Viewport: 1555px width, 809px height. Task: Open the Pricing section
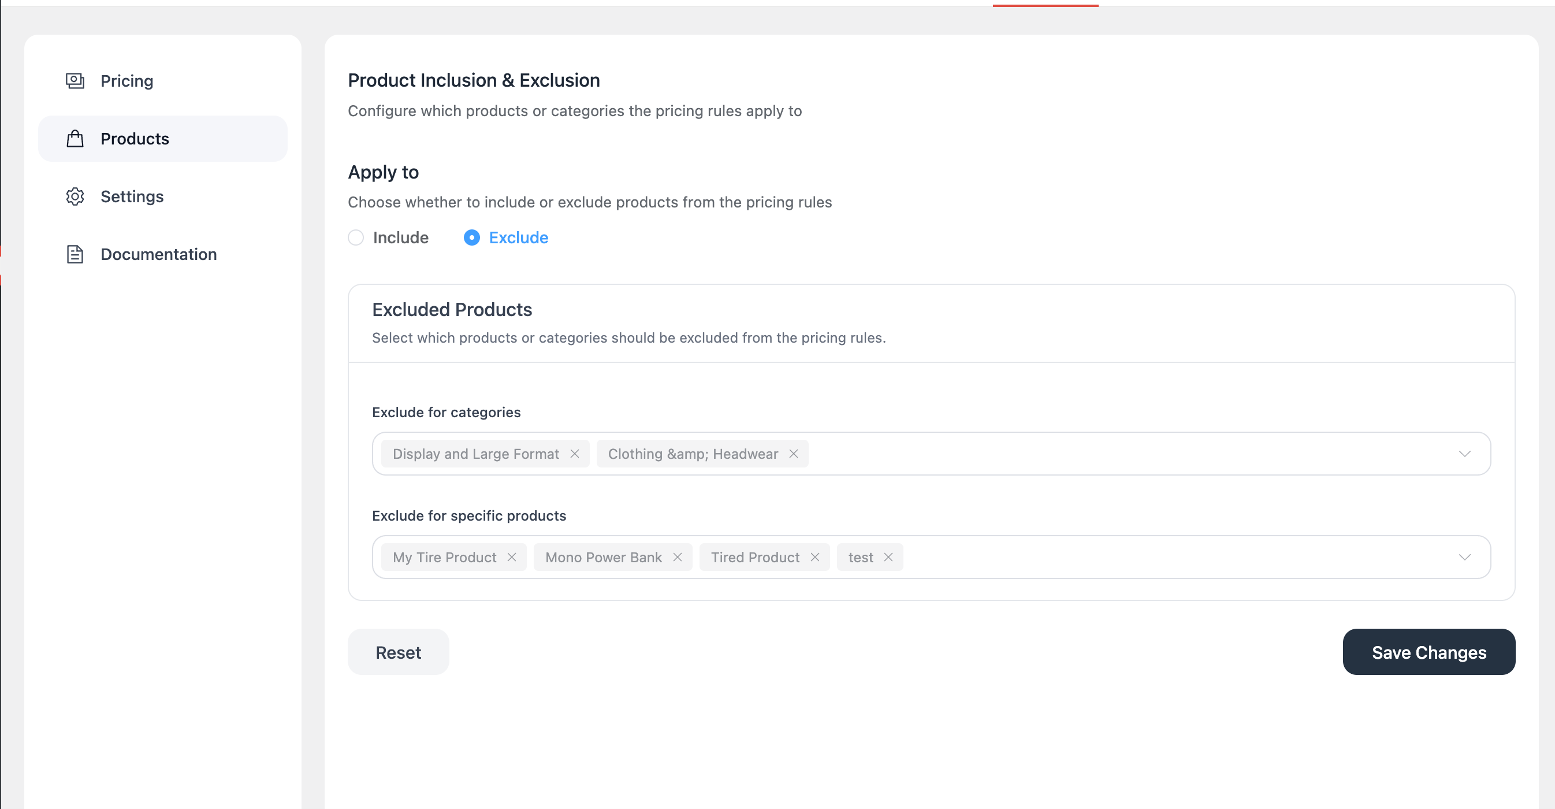tap(127, 81)
